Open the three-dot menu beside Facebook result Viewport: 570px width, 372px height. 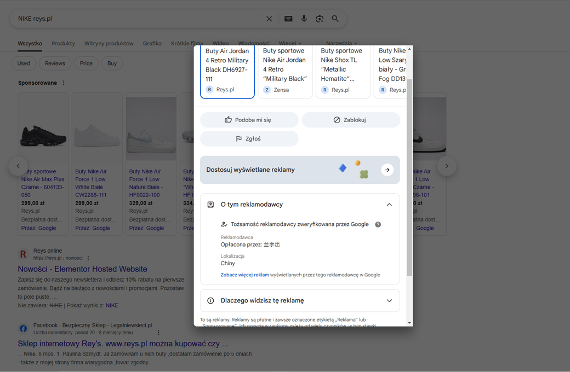pos(158,333)
